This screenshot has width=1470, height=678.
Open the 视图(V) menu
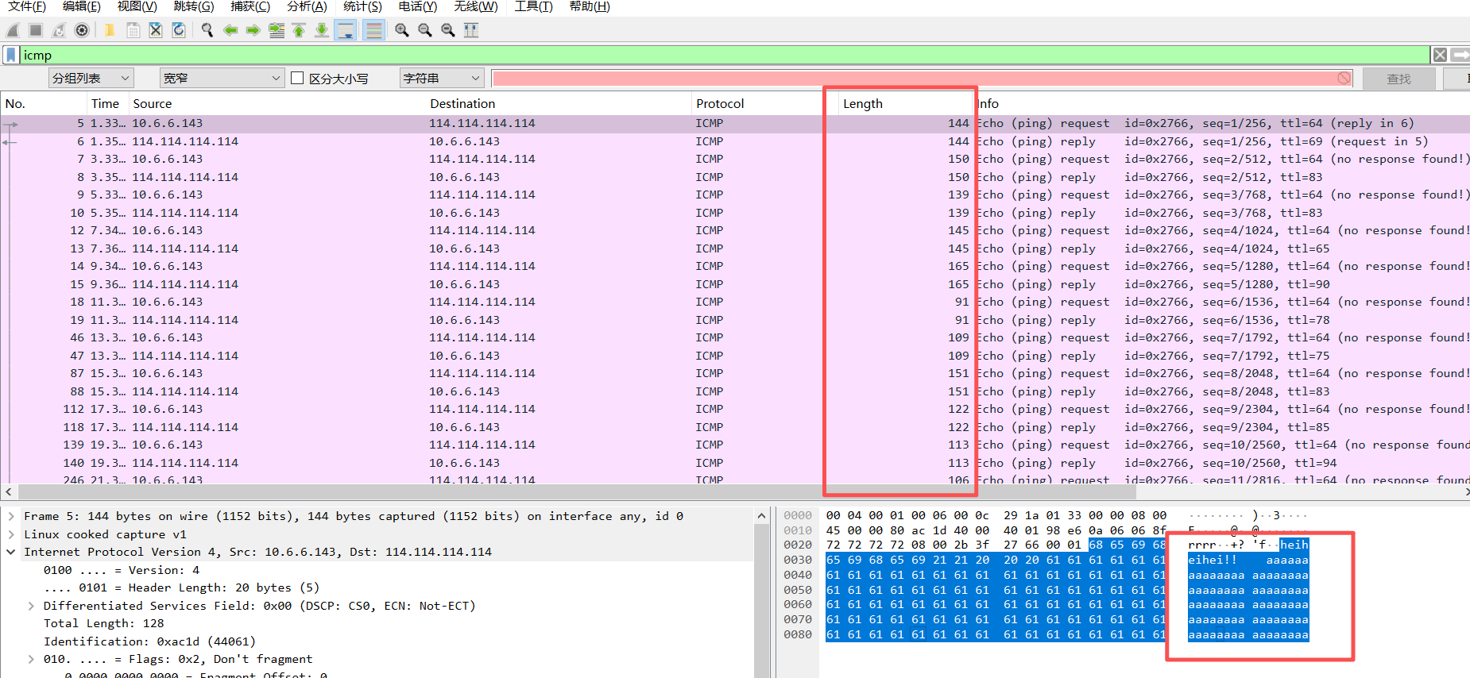[137, 6]
